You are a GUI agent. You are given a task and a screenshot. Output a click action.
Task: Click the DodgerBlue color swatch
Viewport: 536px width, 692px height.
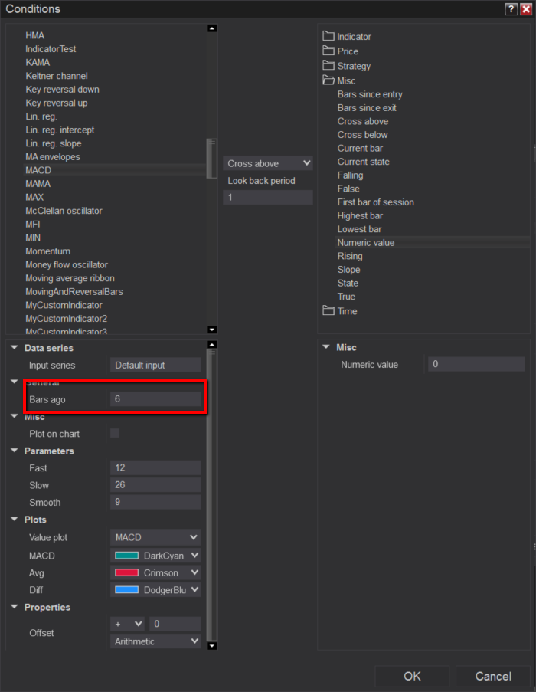point(126,589)
